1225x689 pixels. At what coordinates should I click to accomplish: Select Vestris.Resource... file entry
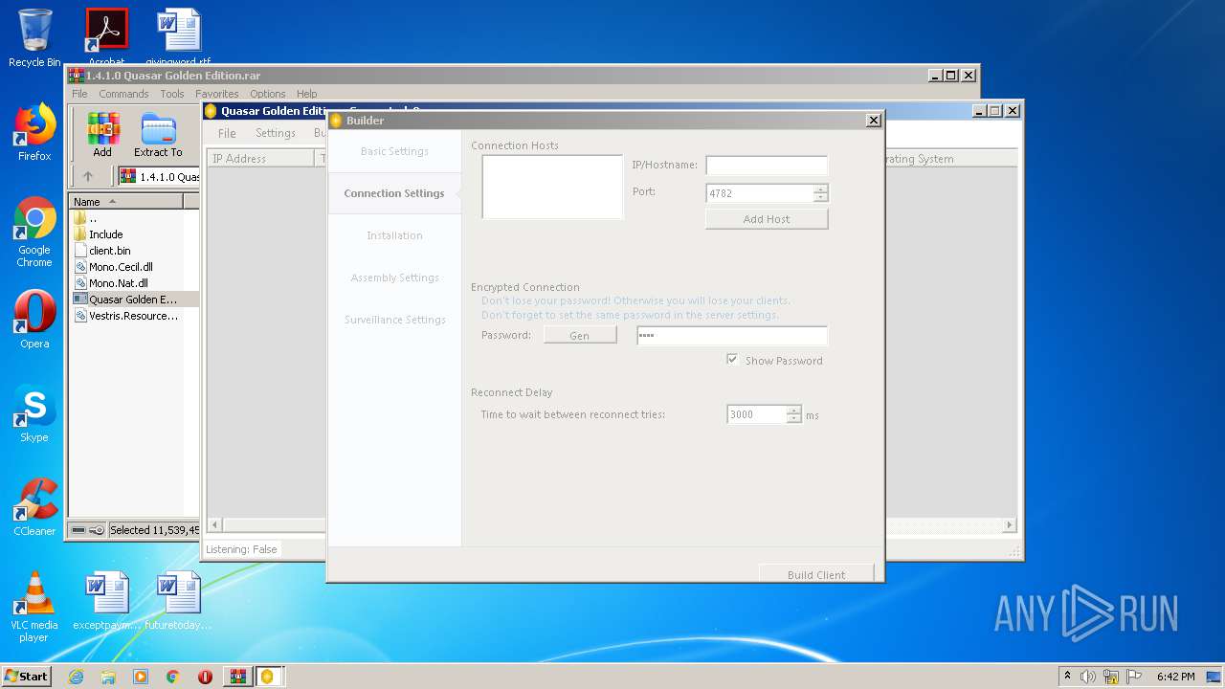point(133,316)
